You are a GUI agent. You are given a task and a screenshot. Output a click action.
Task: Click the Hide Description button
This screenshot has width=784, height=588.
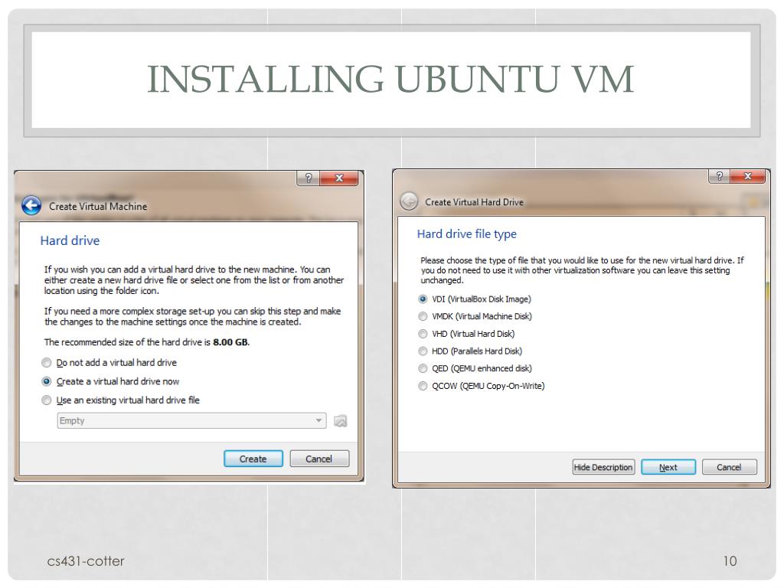click(x=603, y=467)
